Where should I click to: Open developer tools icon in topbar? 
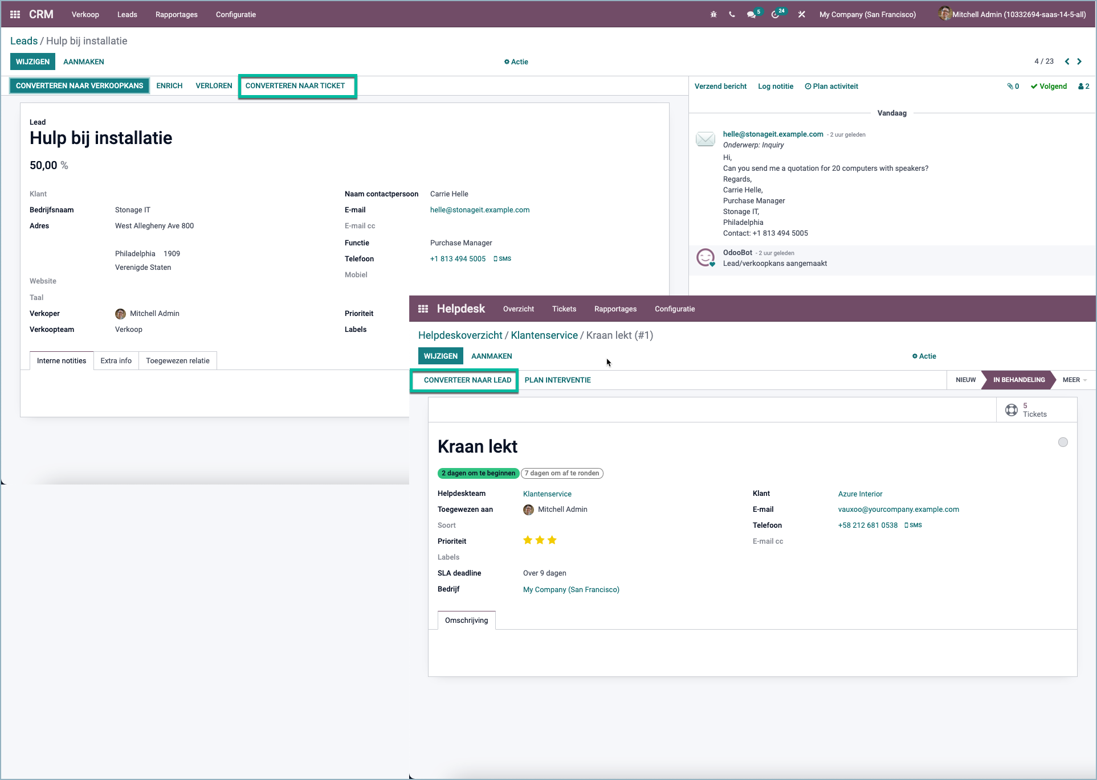(801, 14)
